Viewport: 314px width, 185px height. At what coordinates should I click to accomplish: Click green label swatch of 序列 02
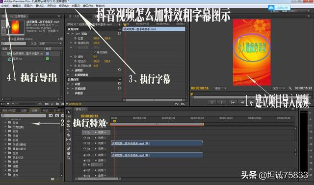[x=48, y=59]
